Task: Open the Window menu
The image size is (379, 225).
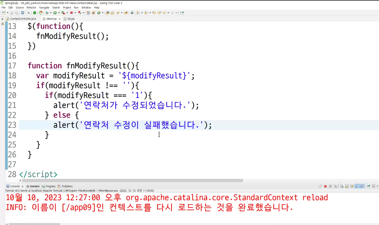Action: click(86, 8)
